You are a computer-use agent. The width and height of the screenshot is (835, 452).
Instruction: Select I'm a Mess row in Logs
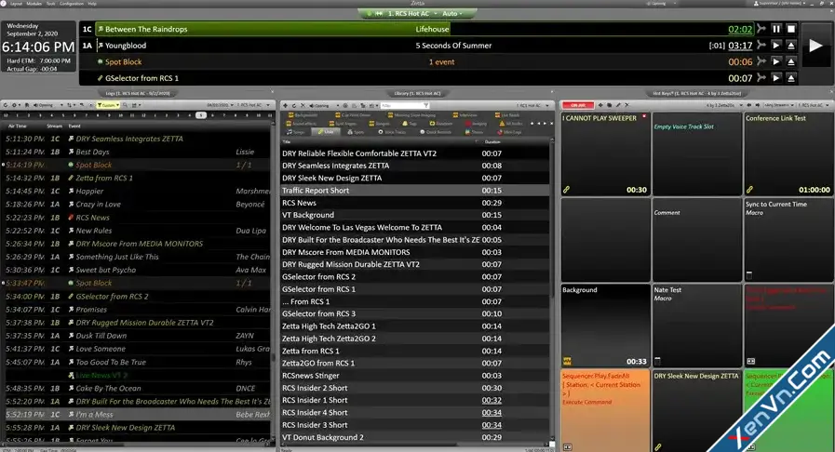click(136, 415)
